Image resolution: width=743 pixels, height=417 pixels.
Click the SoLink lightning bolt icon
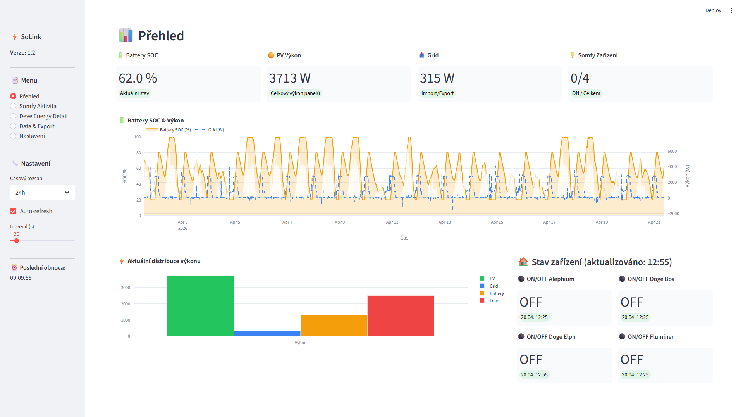tap(15, 37)
